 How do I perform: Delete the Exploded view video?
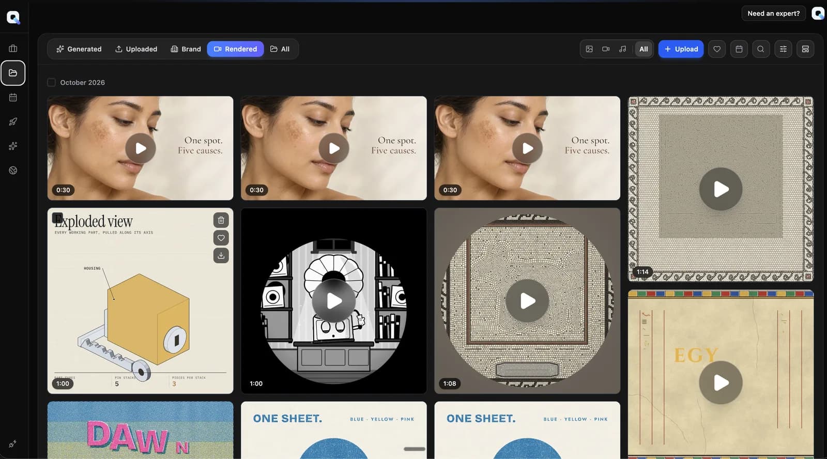tap(221, 220)
